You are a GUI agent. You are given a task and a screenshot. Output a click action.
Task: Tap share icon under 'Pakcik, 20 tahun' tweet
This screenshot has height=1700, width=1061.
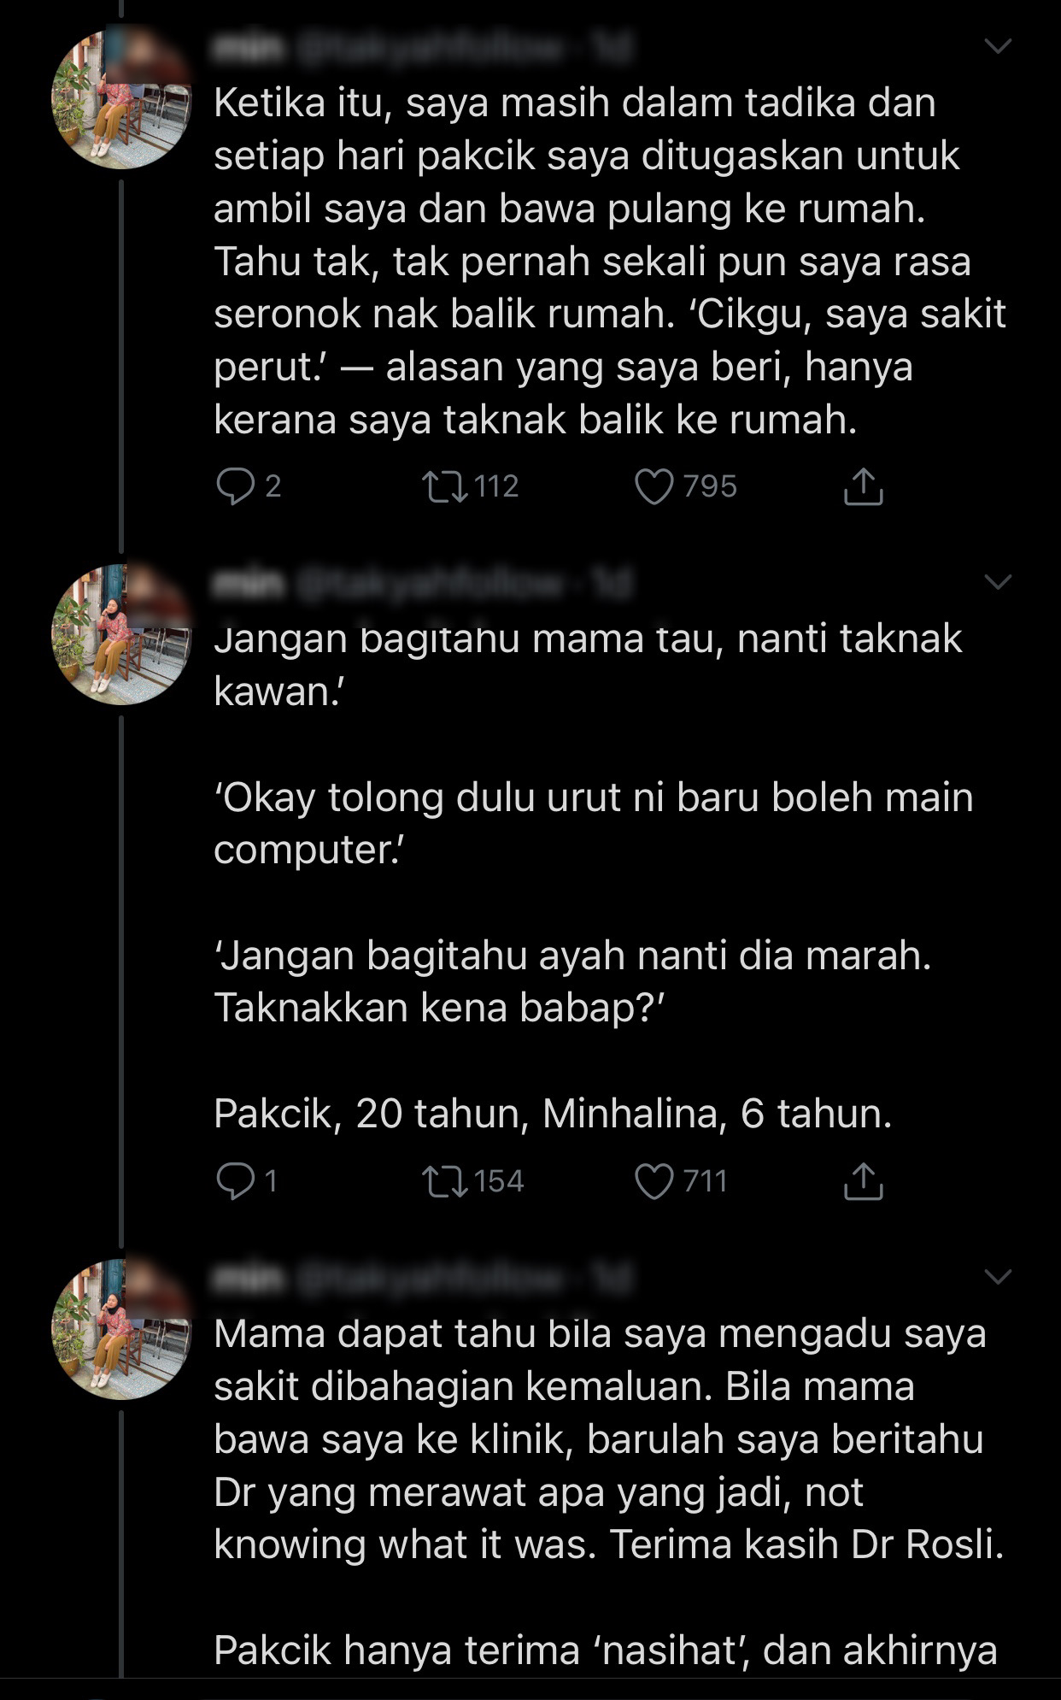click(863, 1181)
